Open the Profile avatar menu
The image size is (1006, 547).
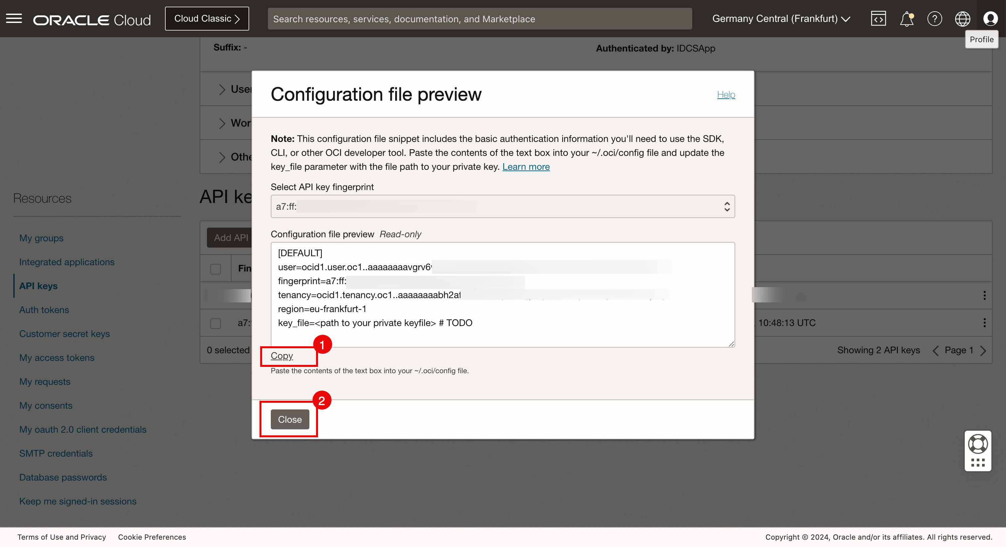(990, 19)
